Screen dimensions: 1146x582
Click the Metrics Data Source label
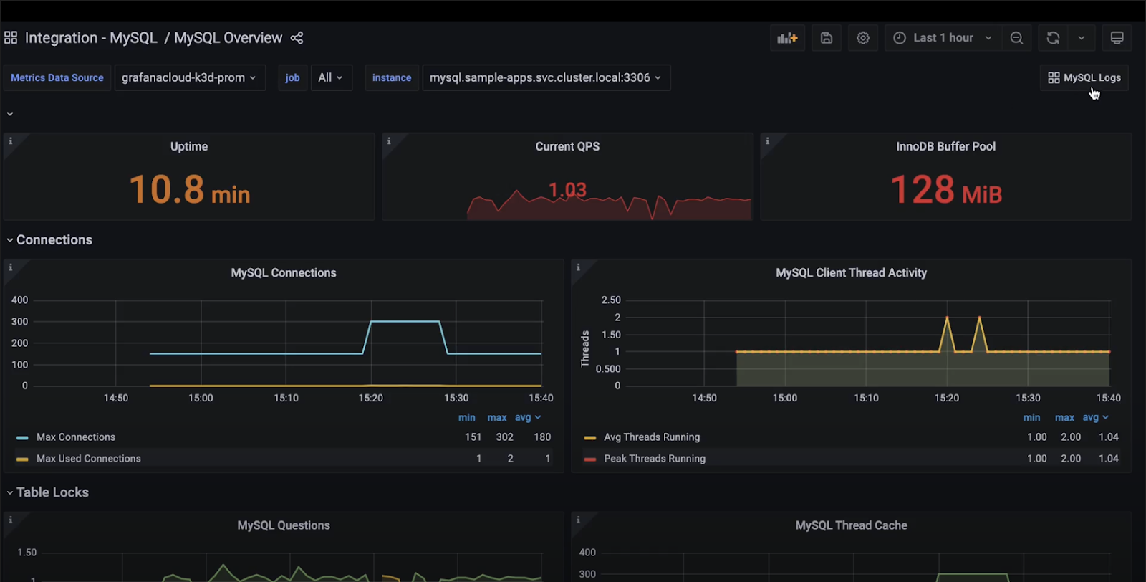click(57, 77)
